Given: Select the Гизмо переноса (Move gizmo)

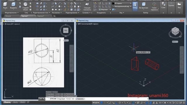Looking at the screenshot, I should tap(154, 6).
